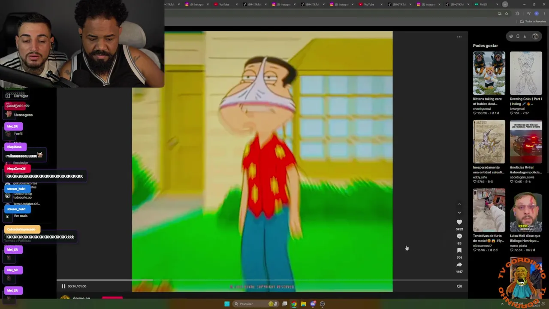Click the 'Podes gostar' heading
The image size is (549, 309).
click(x=486, y=45)
